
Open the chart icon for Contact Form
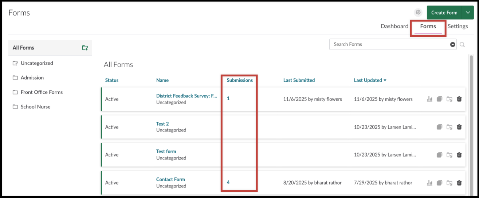point(429,183)
